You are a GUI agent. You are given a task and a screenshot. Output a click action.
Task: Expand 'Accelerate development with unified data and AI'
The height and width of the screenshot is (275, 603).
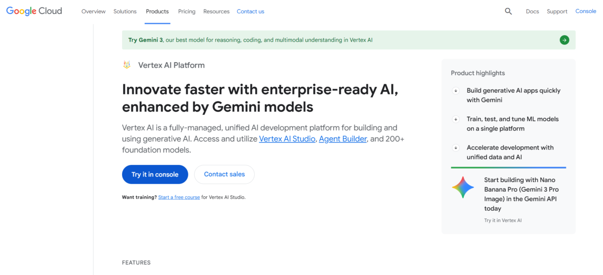coord(455,148)
